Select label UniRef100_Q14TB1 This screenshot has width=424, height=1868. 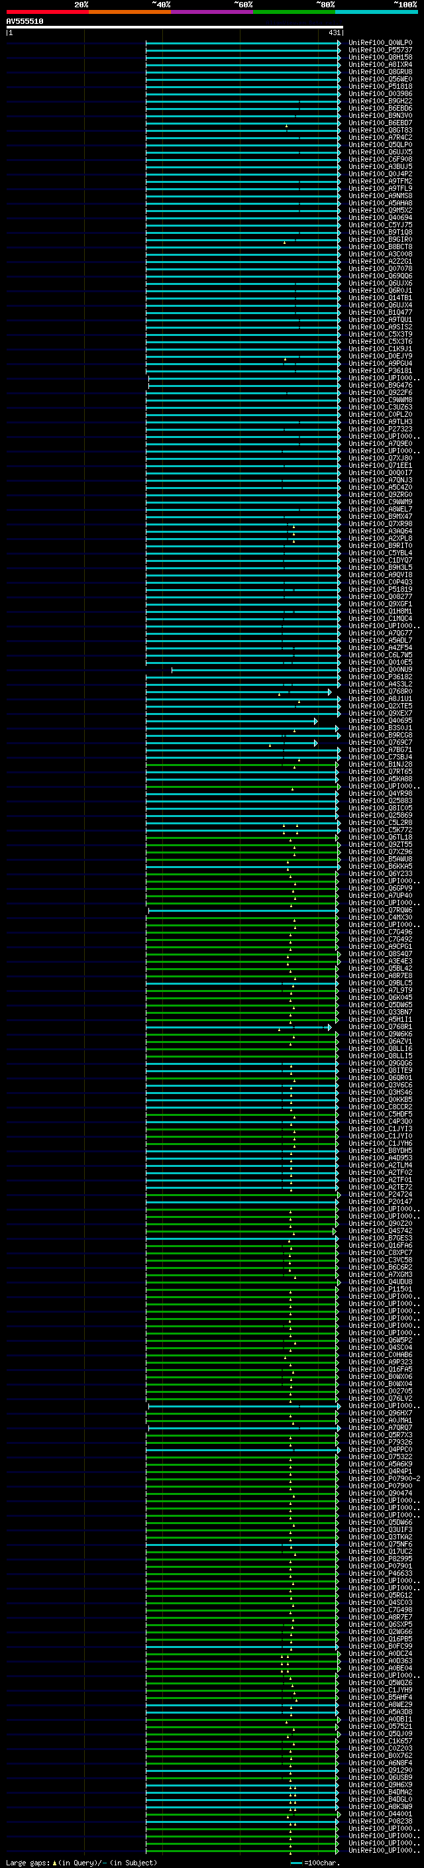(x=380, y=298)
